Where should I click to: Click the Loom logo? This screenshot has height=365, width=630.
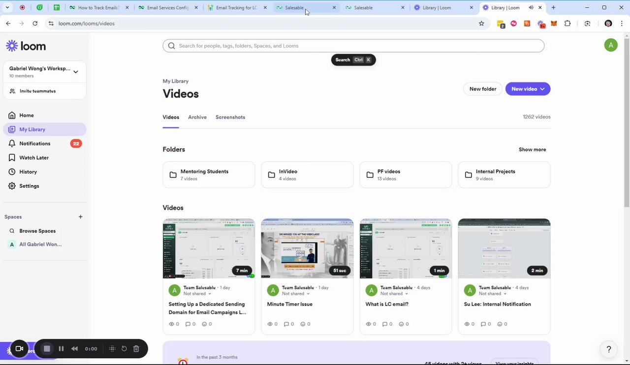26,46
